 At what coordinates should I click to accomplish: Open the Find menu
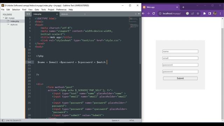pyautogui.click(x=24, y=9)
